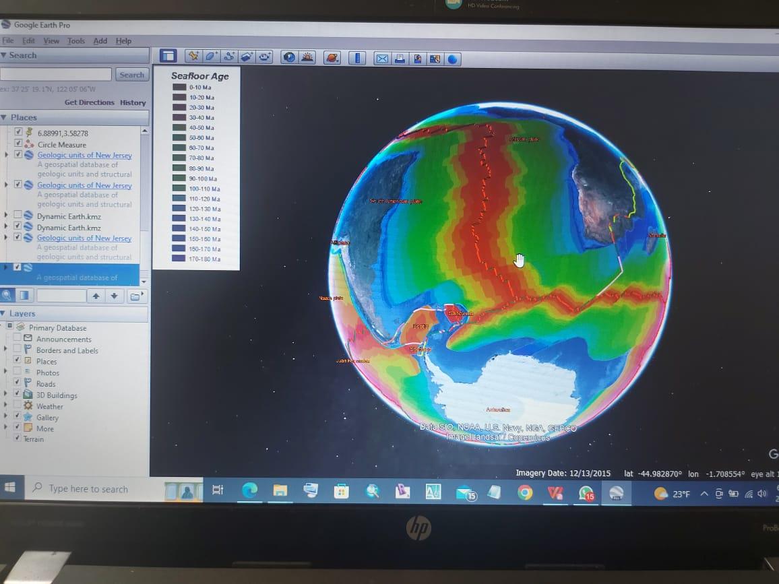
Task: Select the Add Path tool
Action: coord(230,57)
